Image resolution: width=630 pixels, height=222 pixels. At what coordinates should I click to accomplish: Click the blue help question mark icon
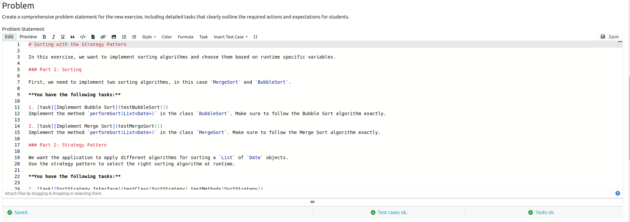(x=618, y=194)
